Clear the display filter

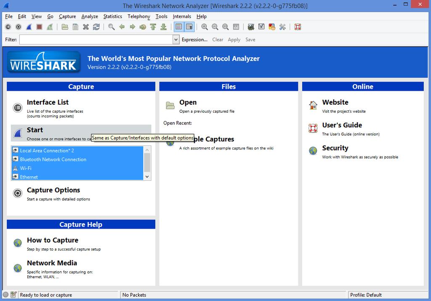click(218, 40)
